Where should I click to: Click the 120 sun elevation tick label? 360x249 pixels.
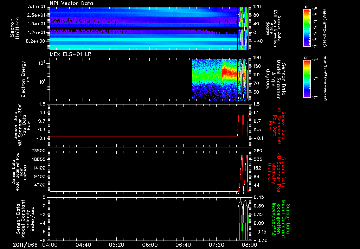[x=257, y=7]
